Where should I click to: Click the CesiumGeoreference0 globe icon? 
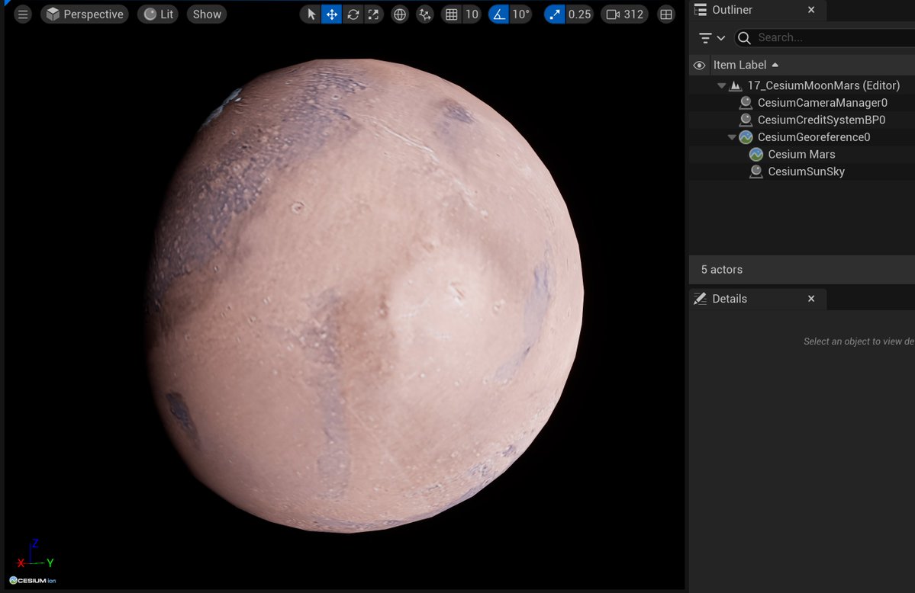tap(746, 137)
